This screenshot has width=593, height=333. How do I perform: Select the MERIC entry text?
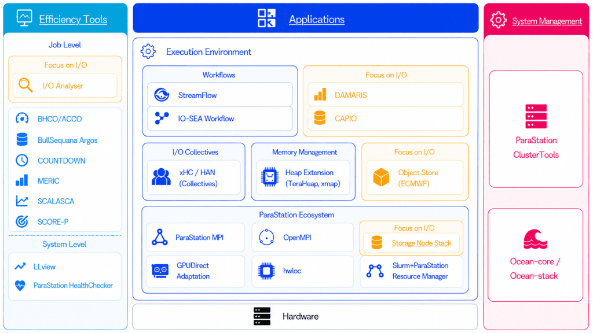49,181
